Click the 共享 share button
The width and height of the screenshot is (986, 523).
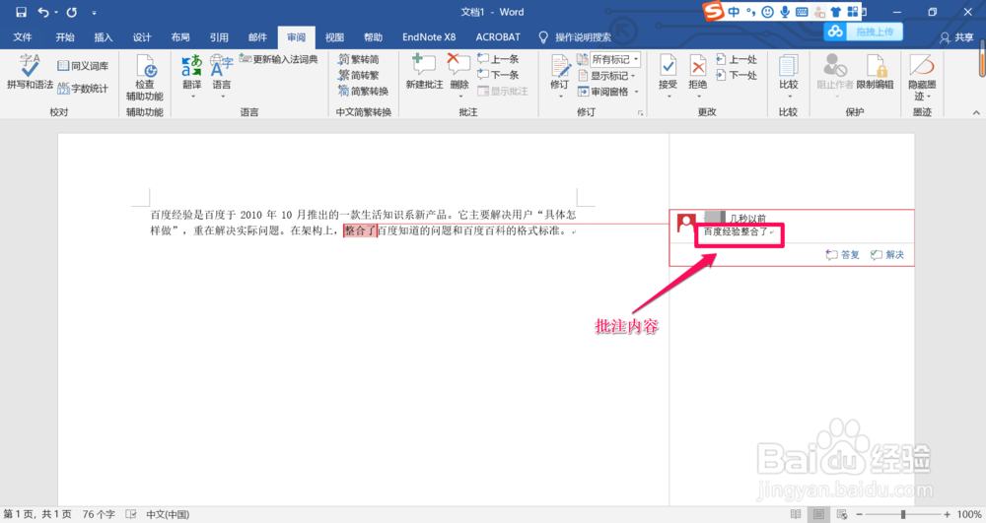coord(956,37)
